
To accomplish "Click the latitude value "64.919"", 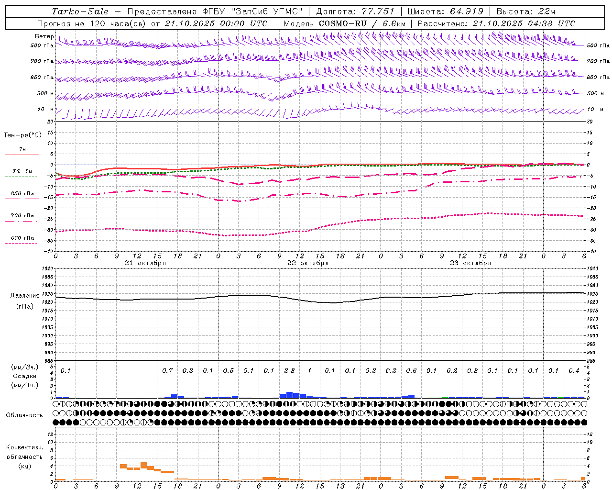I will [x=467, y=11].
